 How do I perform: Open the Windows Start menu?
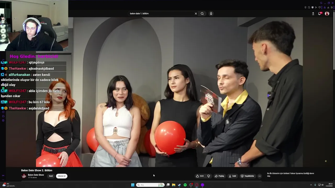(x=133, y=185)
